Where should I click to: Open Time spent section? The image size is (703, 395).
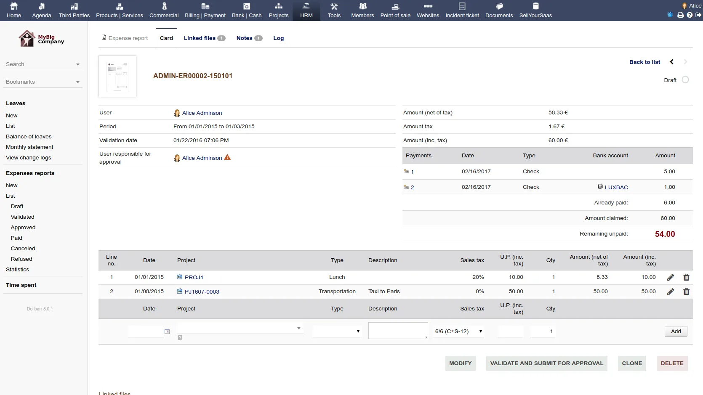21,285
